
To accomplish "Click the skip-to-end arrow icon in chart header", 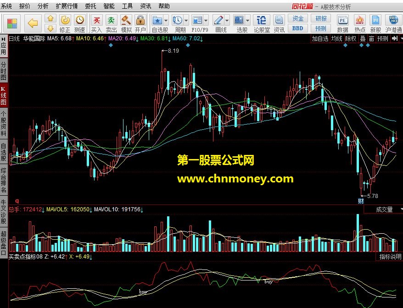I will tap(394, 38).
